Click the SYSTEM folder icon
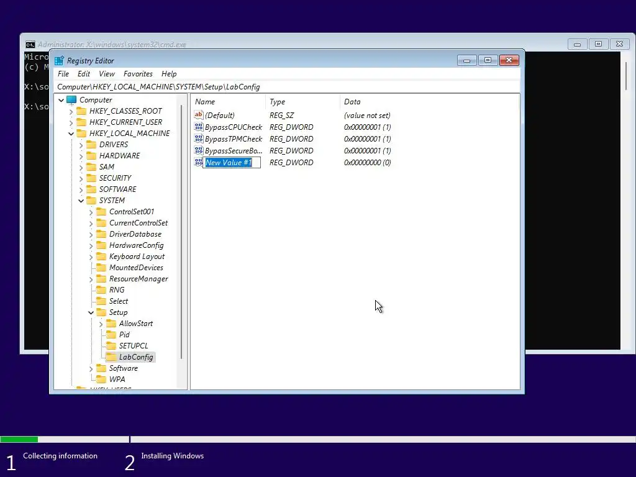Screen dimensions: 636x477 pos(92,201)
